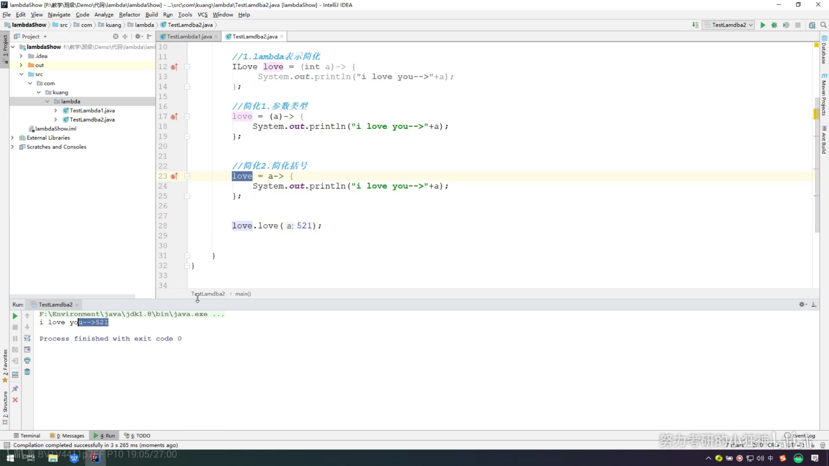Open the VCS menu
829x466 pixels.
point(202,15)
